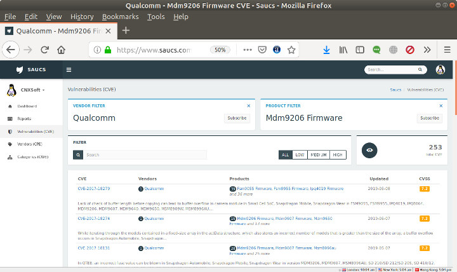The height and width of the screenshot is (272, 457).
Task: Click the grey globe extension icon
Action: (393, 50)
